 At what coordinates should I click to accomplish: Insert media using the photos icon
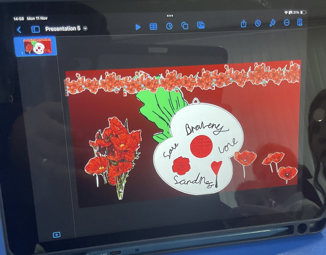pyautogui.click(x=201, y=25)
